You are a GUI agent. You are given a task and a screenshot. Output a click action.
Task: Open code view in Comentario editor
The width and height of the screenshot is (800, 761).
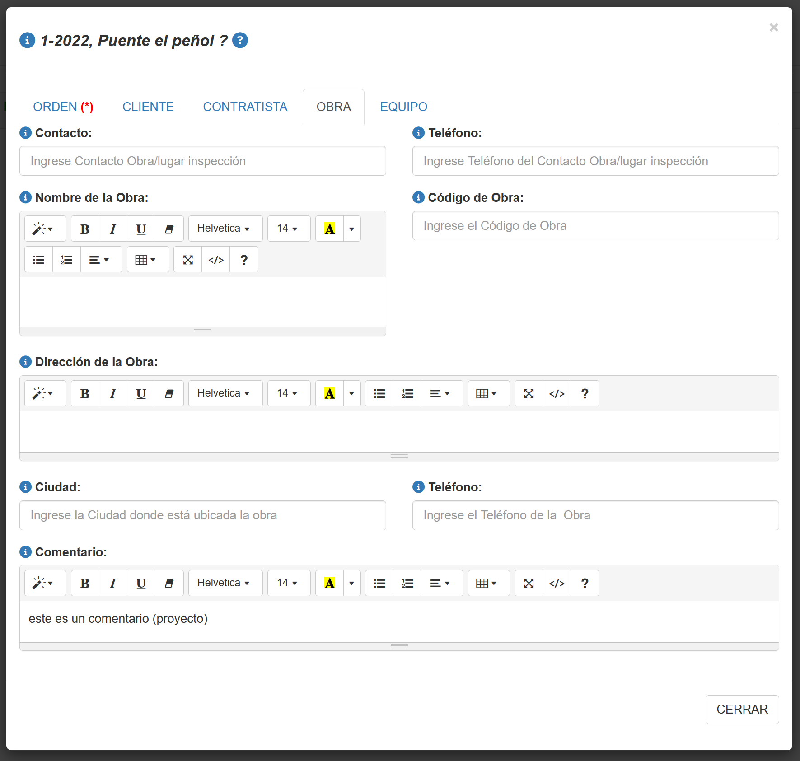[557, 584]
